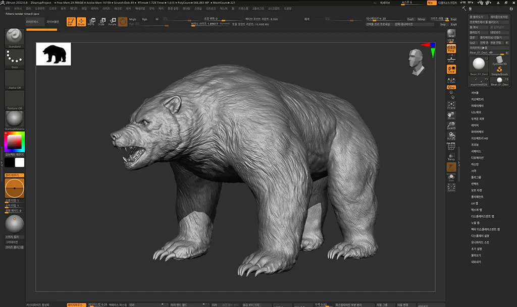Select the Scale transform tool

click(102, 22)
